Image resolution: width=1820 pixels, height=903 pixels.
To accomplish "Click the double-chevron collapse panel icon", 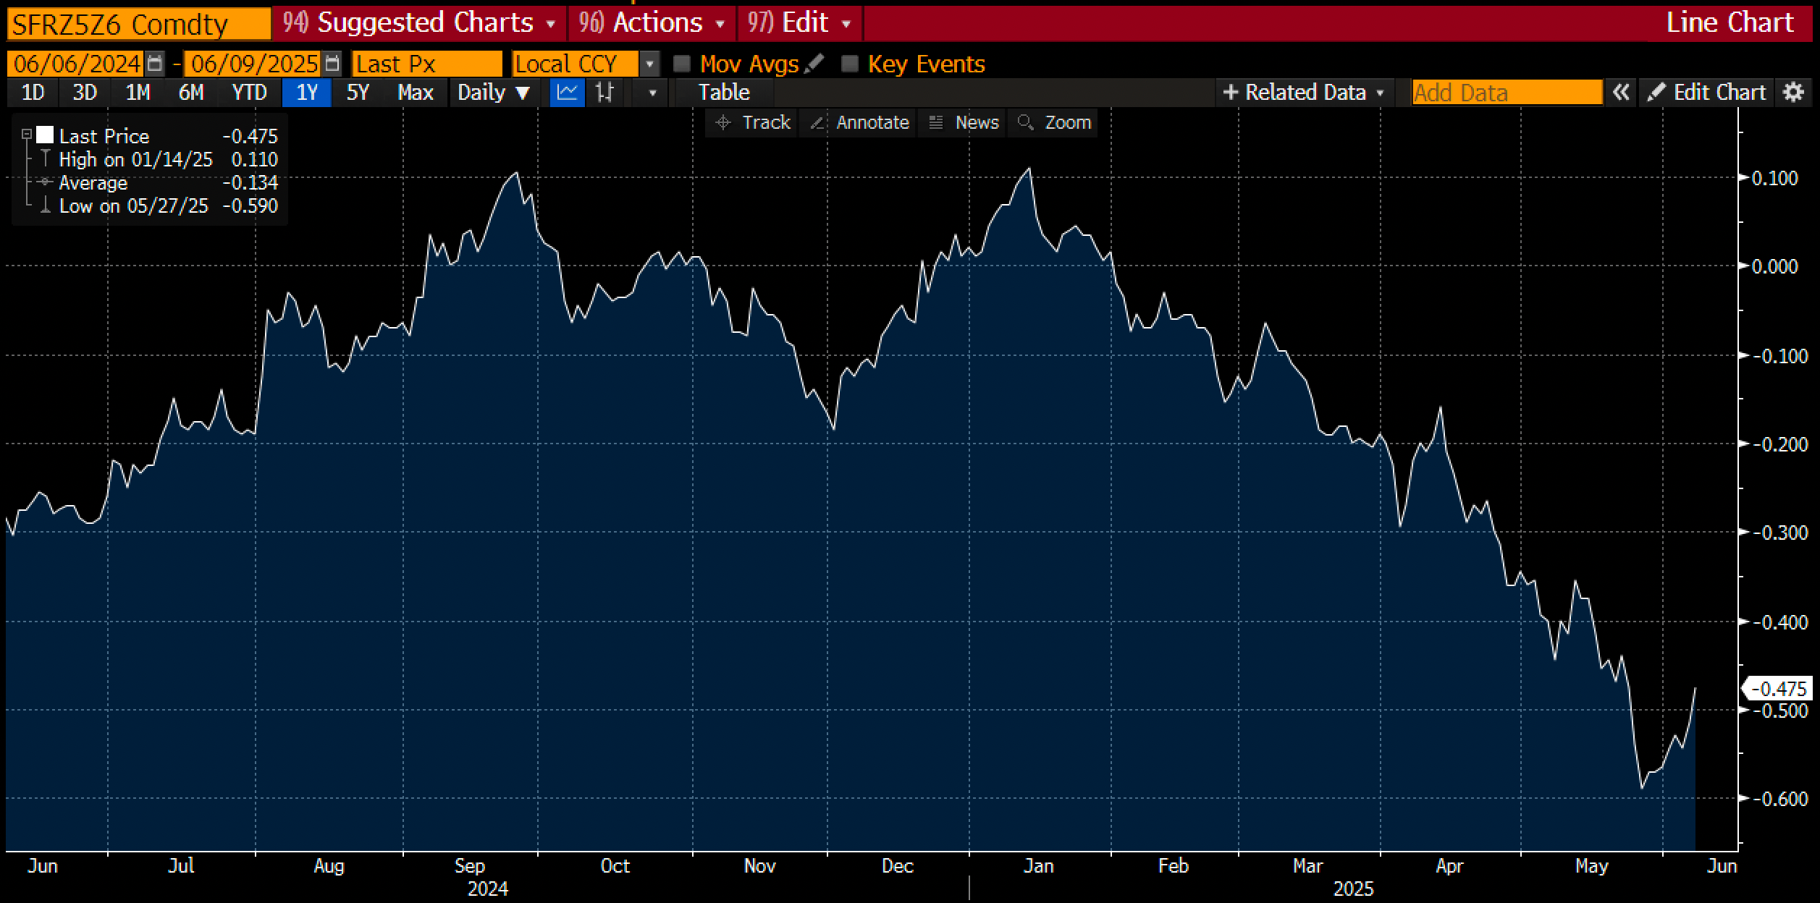I will pos(1621,93).
